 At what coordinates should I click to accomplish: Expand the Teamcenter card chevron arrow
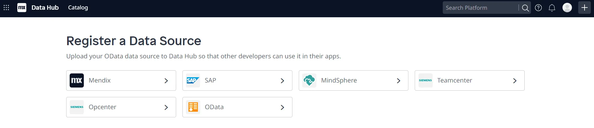point(515,81)
